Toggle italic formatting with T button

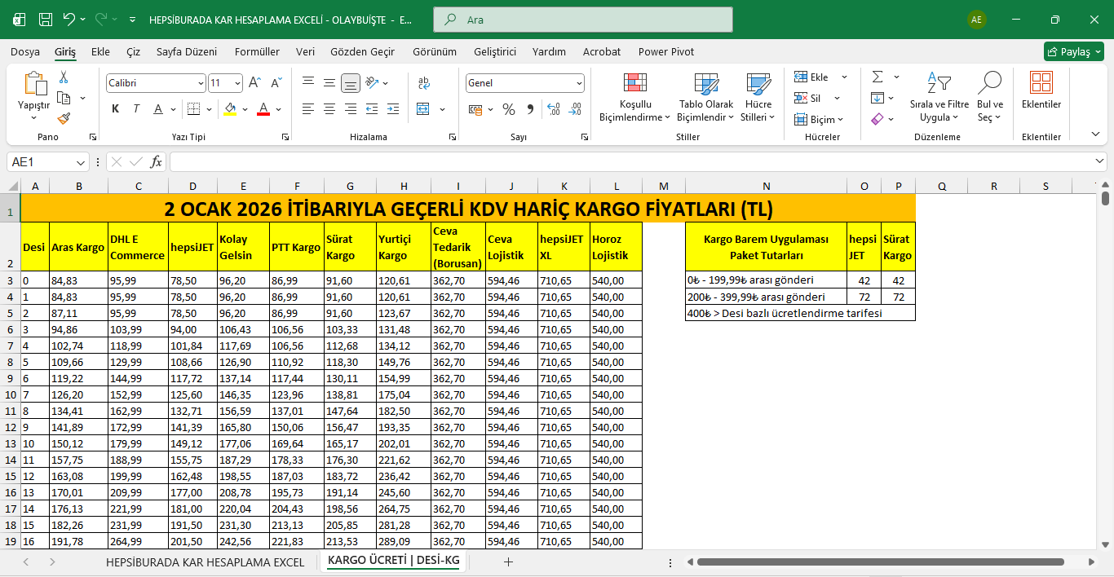[x=136, y=109]
